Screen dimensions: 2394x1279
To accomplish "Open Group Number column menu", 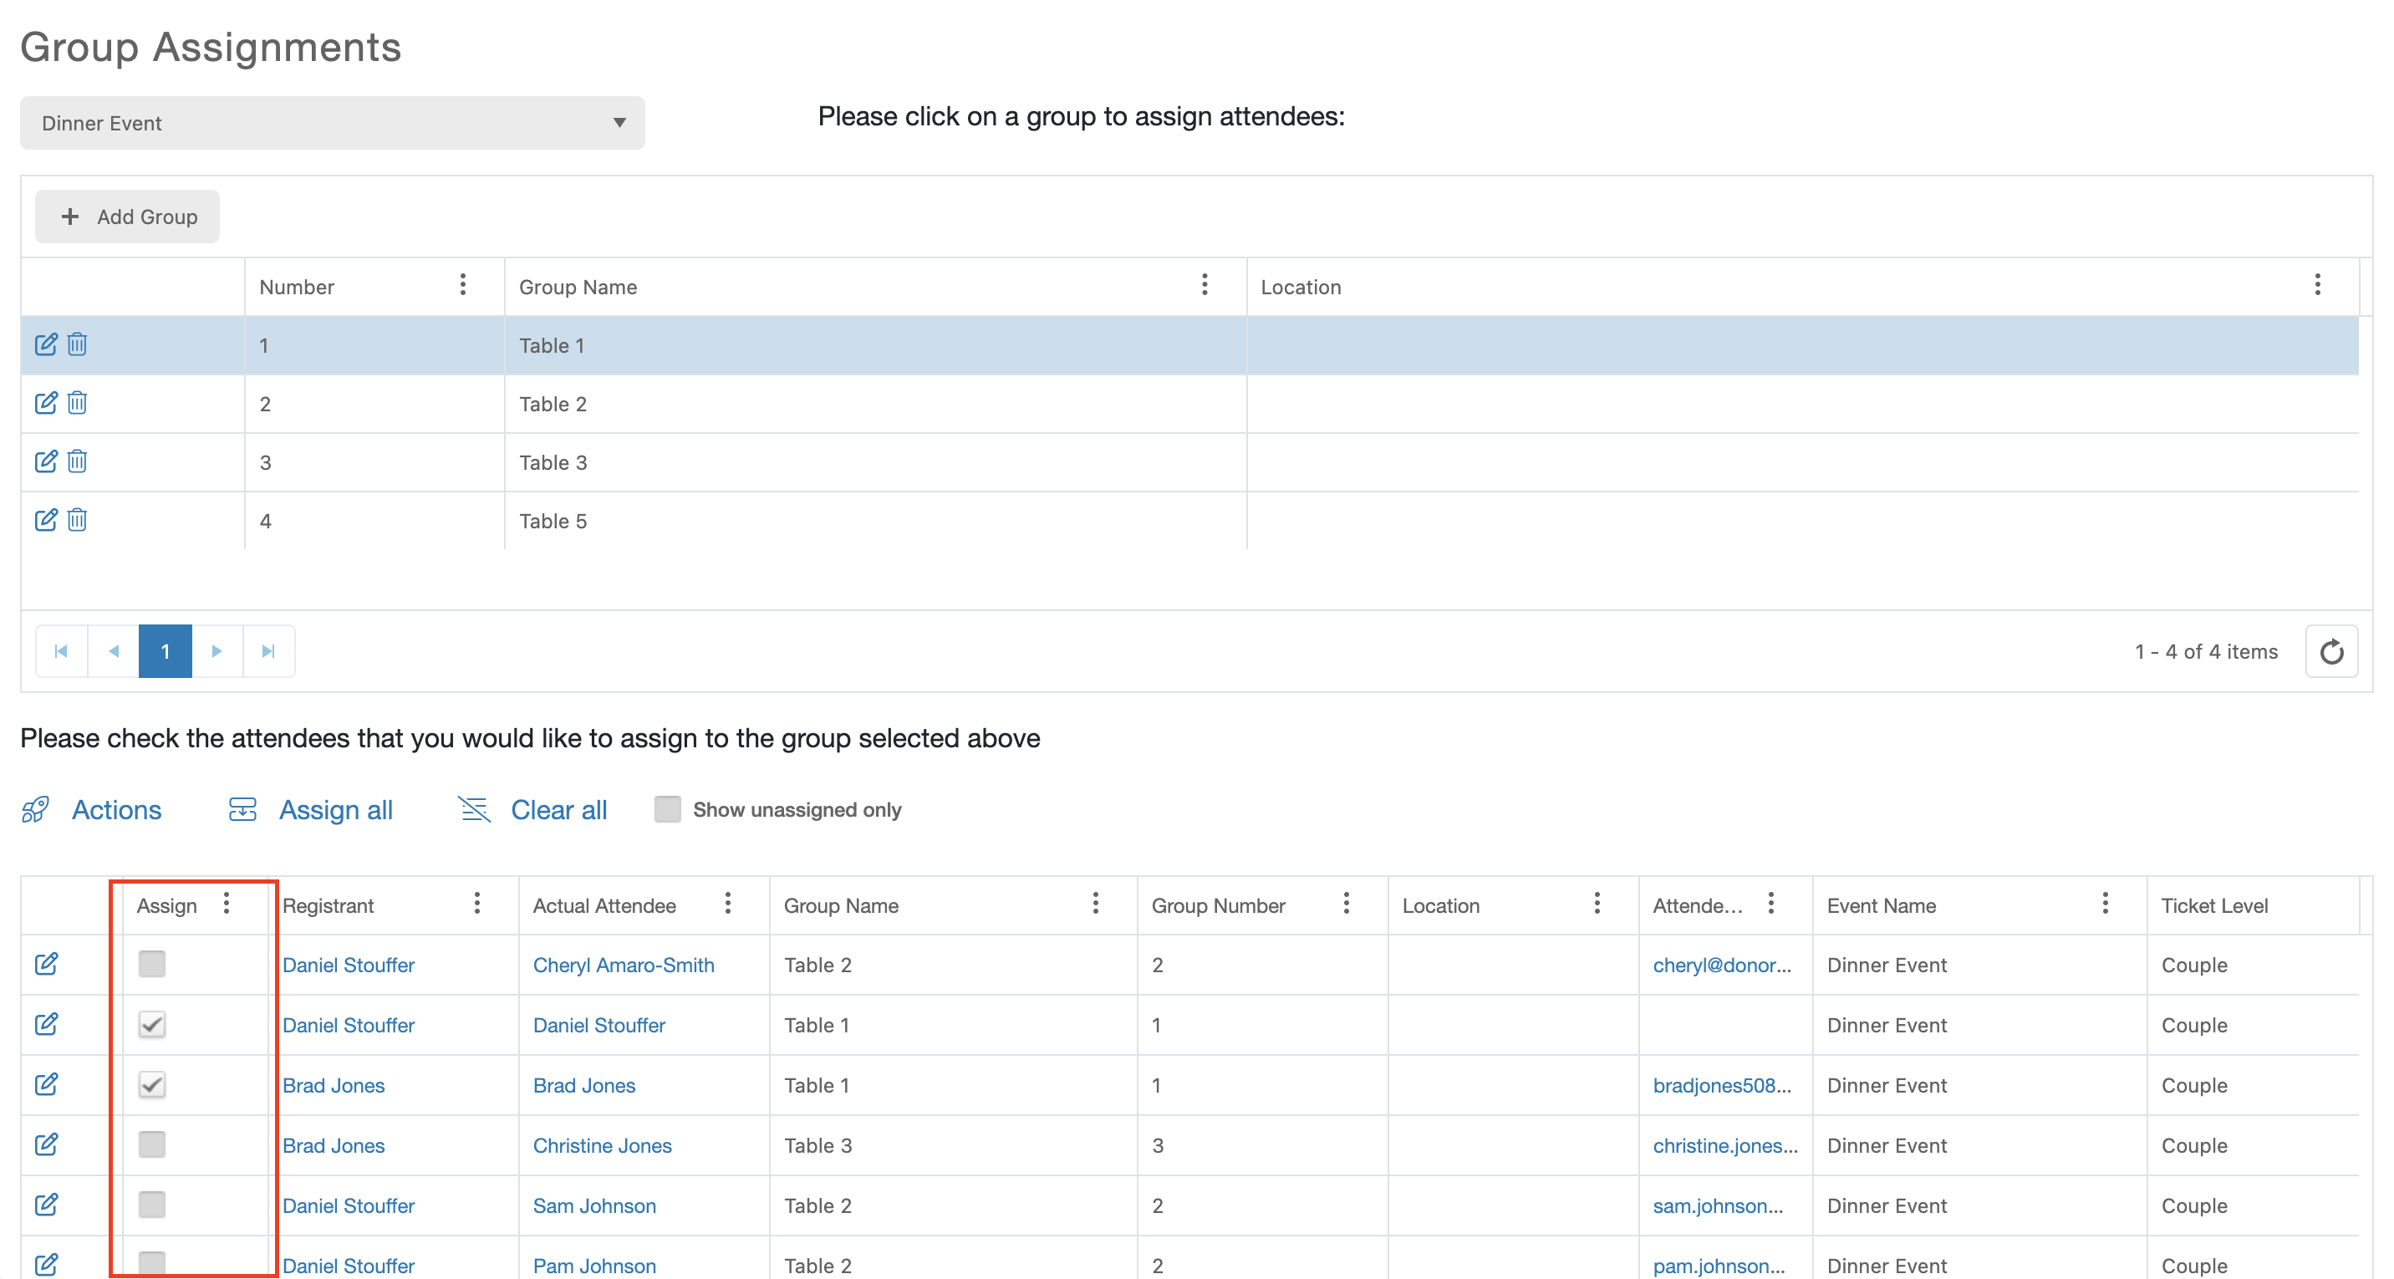I will pos(1346,904).
